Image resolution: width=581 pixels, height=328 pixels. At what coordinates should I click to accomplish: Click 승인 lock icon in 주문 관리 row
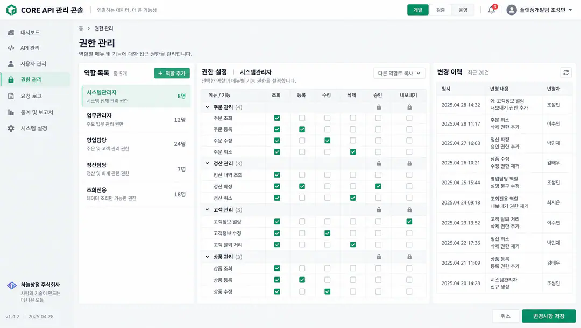(379, 107)
